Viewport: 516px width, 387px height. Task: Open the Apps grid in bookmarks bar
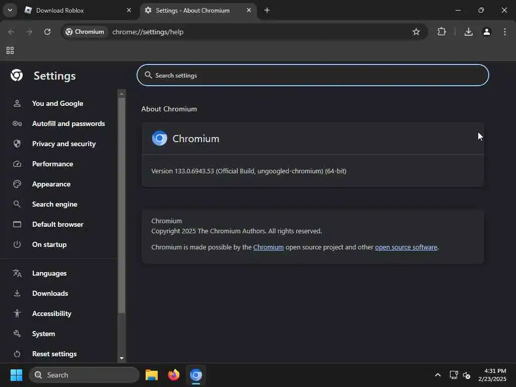point(10,50)
